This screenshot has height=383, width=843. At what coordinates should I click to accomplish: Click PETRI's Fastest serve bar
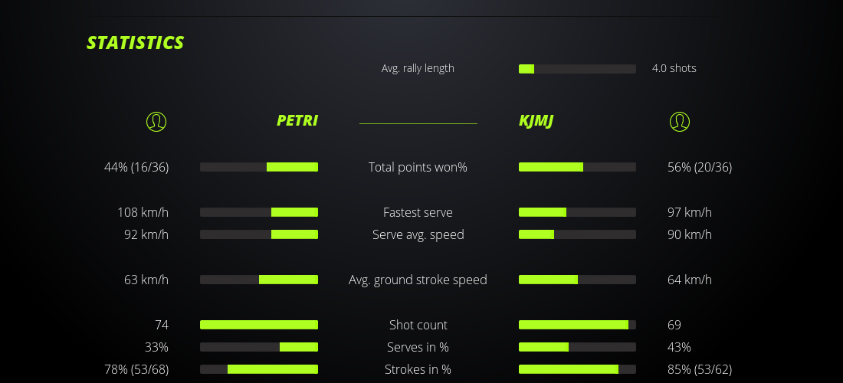click(259, 212)
